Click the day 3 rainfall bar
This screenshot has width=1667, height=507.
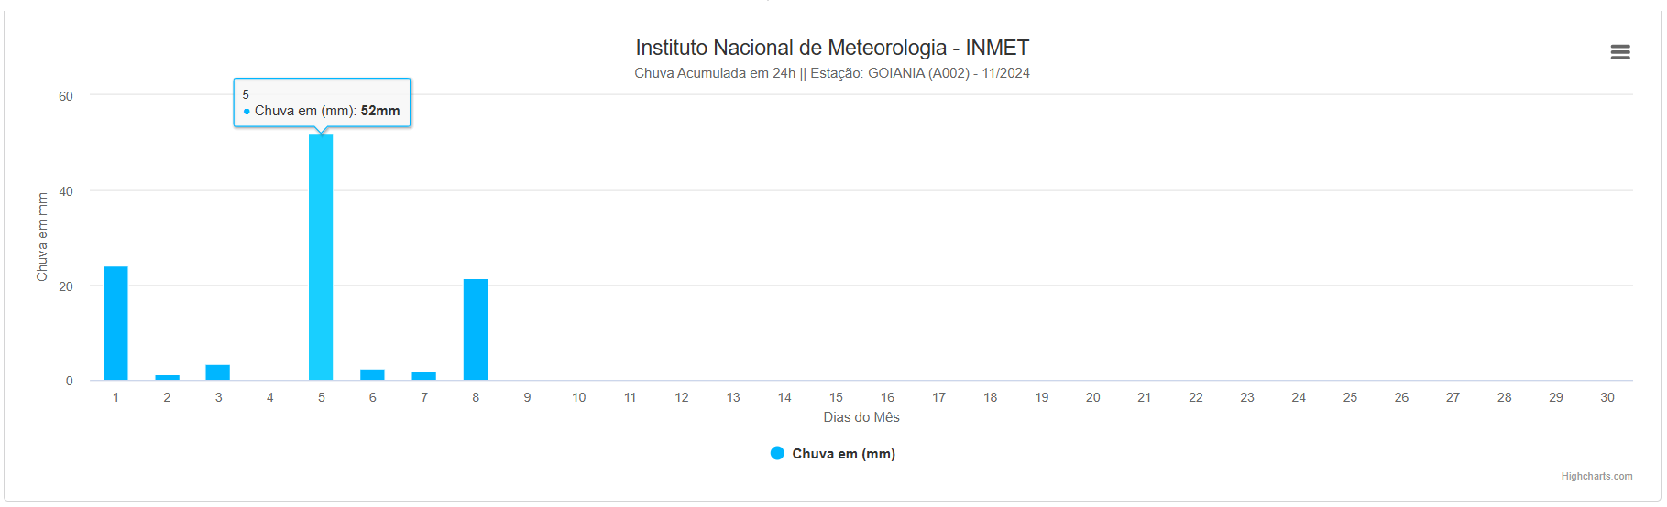(x=218, y=372)
